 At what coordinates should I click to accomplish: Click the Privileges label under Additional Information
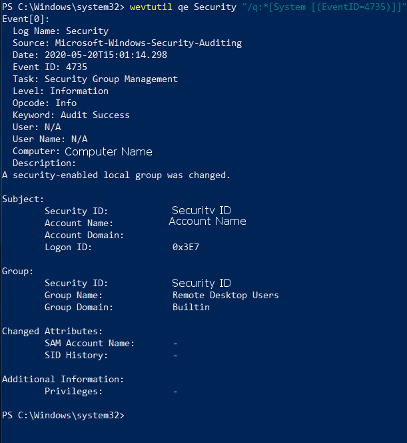tap(74, 392)
